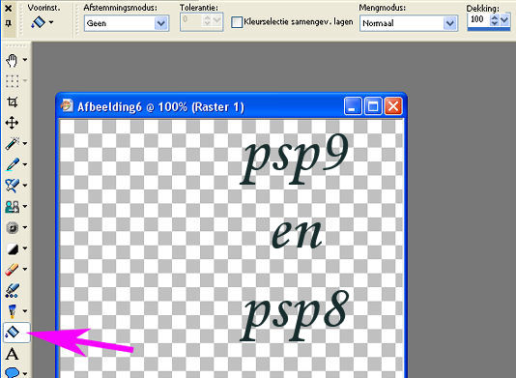
Task: Close the tool options palette
Action: click(9, 9)
